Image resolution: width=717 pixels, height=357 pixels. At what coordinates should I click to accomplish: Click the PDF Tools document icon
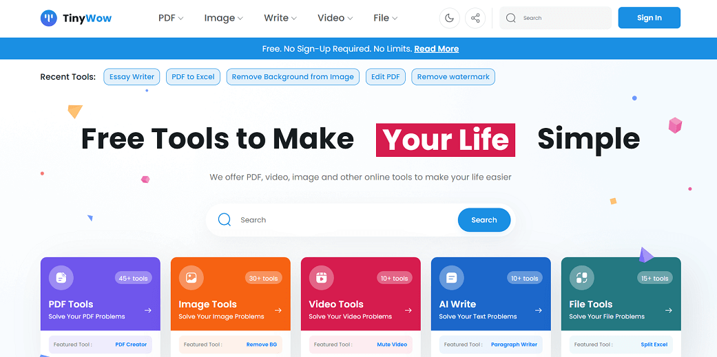(61, 278)
